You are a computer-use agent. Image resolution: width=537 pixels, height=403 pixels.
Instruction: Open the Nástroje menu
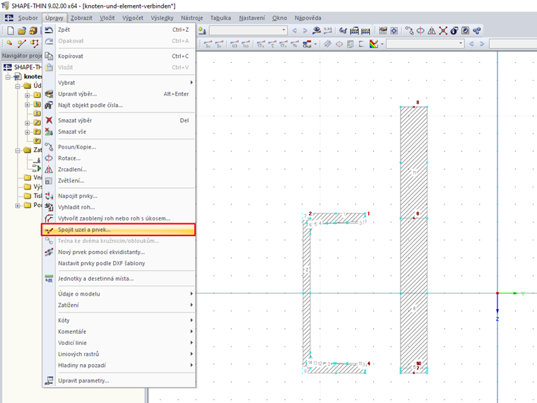[191, 18]
